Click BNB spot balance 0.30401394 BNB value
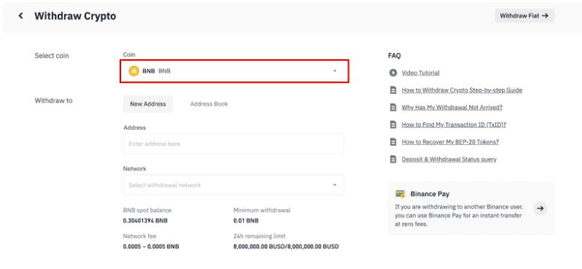The width and height of the screenshot is (582, 269). coord(145,221)
